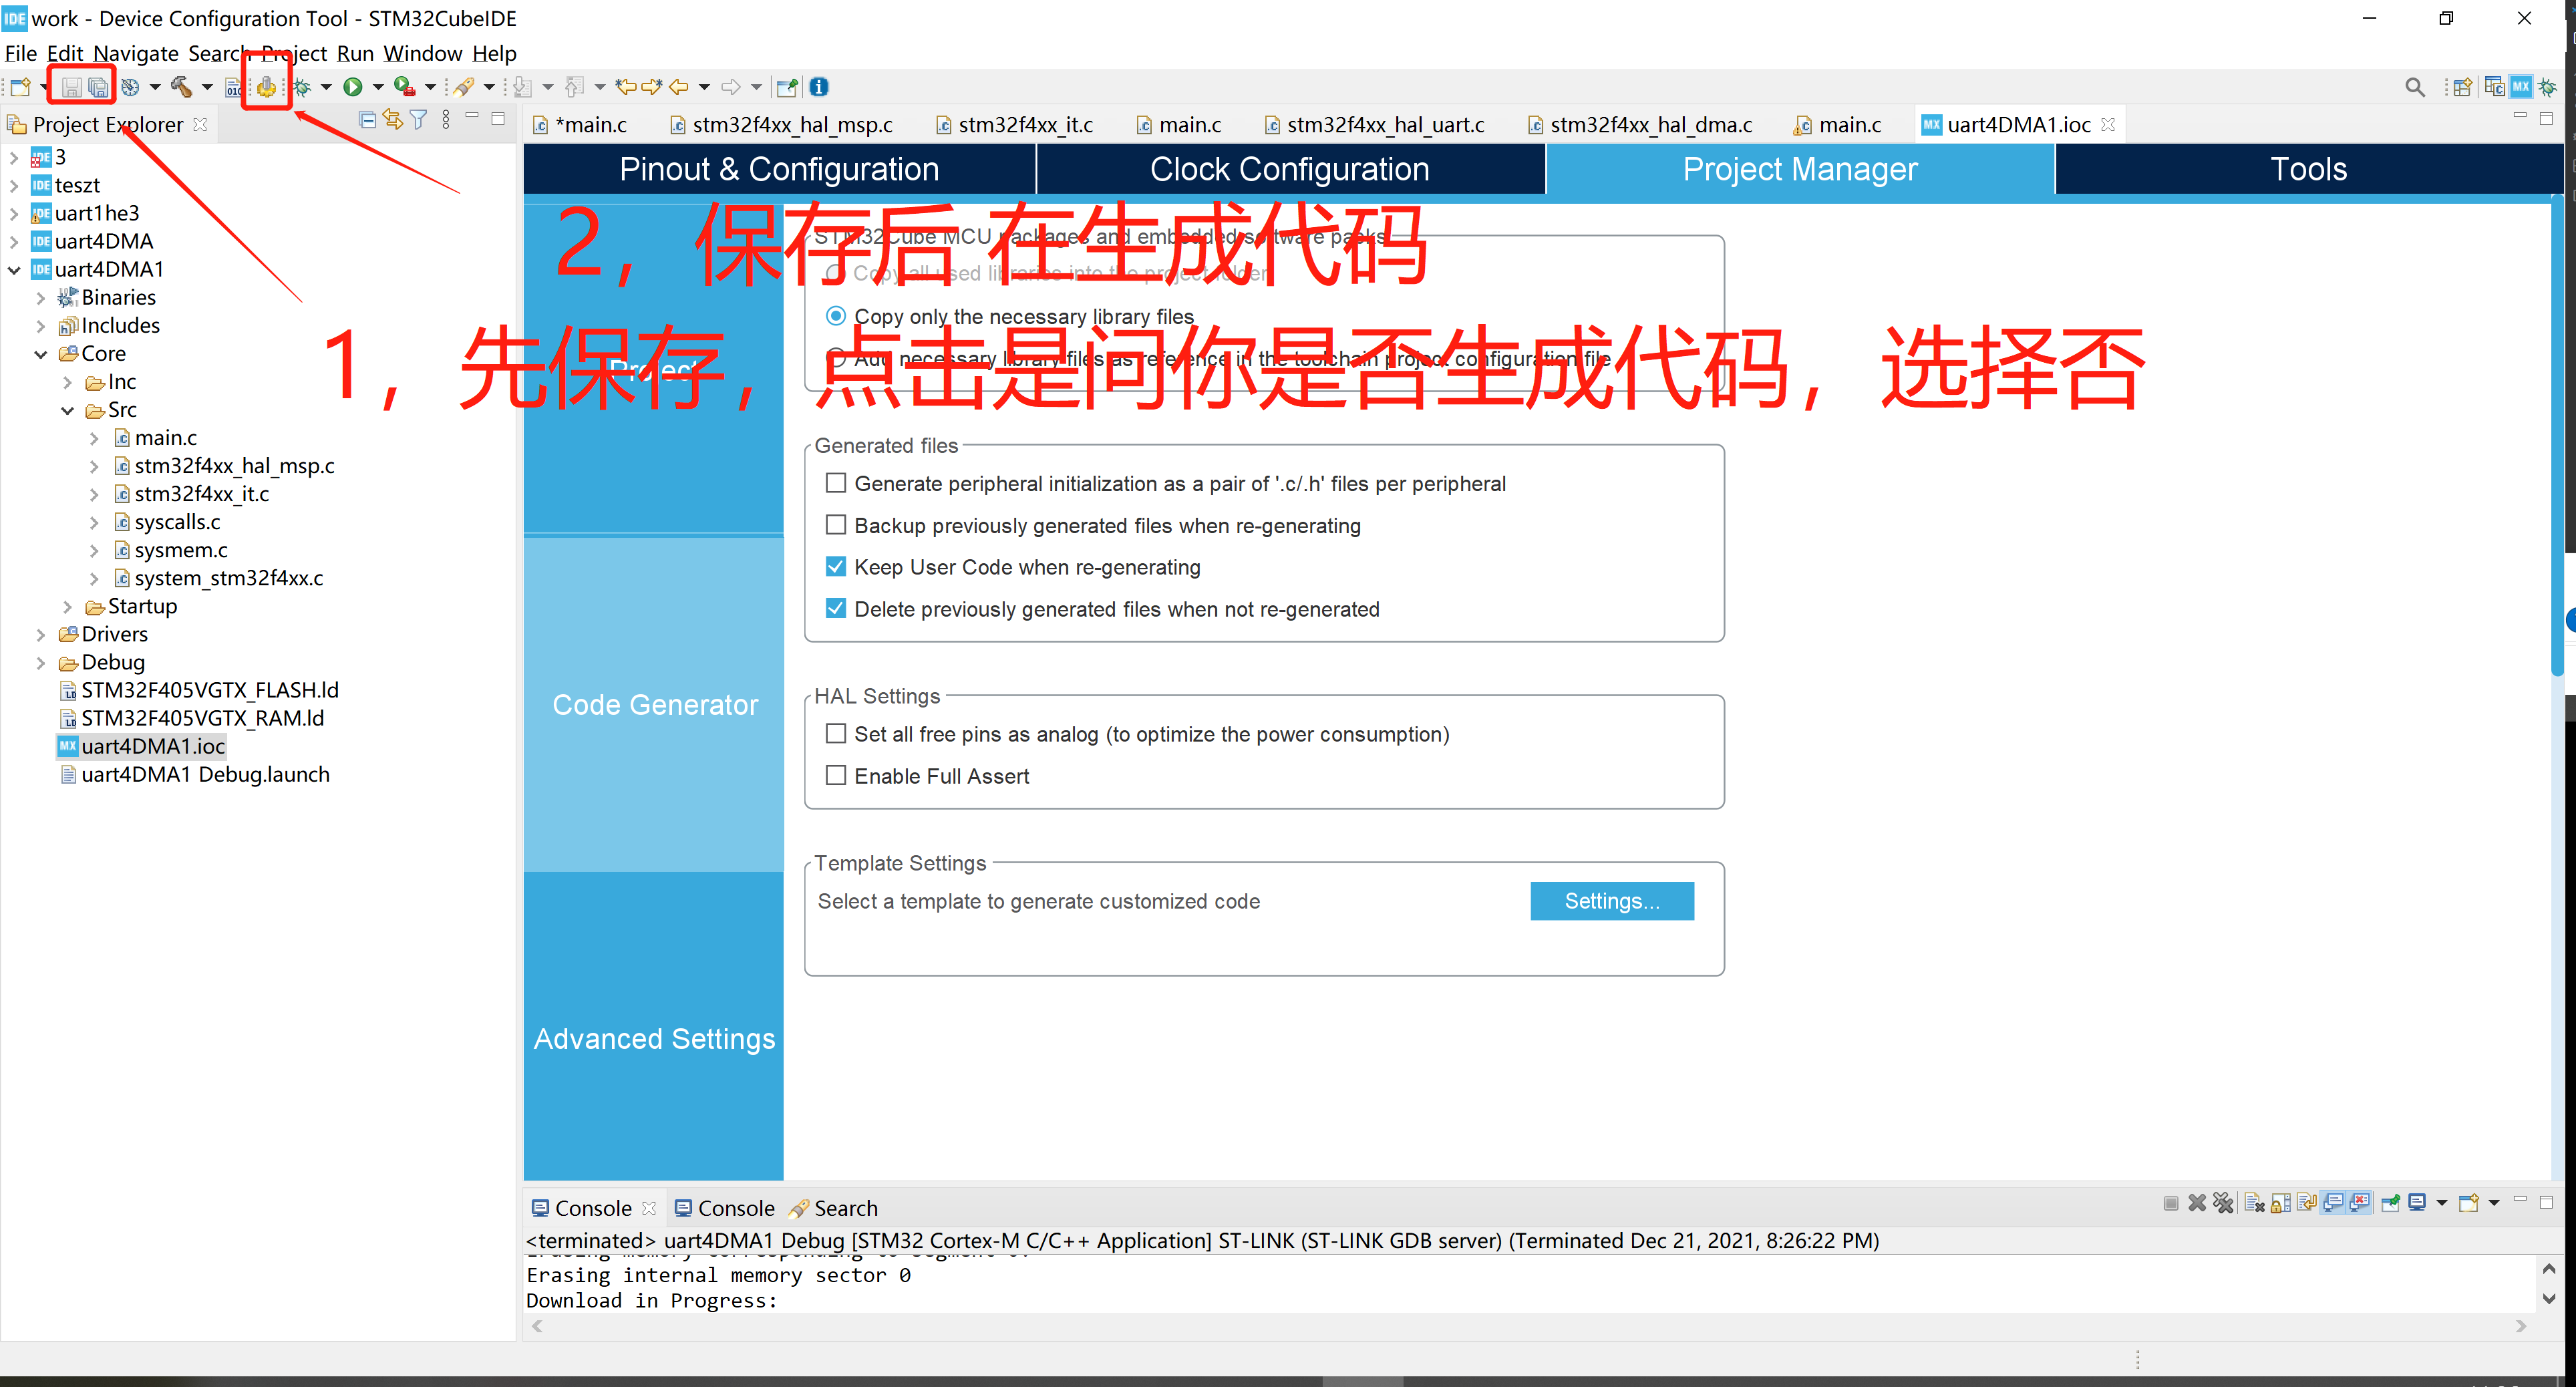Open the search magnifier in the top toolbar
The width and height of the screenshot is (2576, 1387).
[x=2415, y=86]
